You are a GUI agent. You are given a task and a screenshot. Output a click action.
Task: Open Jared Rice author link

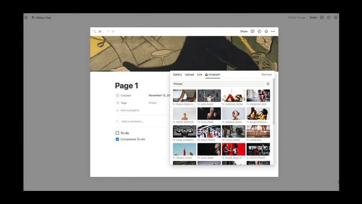pyautogui.click(x=256, y=140)
